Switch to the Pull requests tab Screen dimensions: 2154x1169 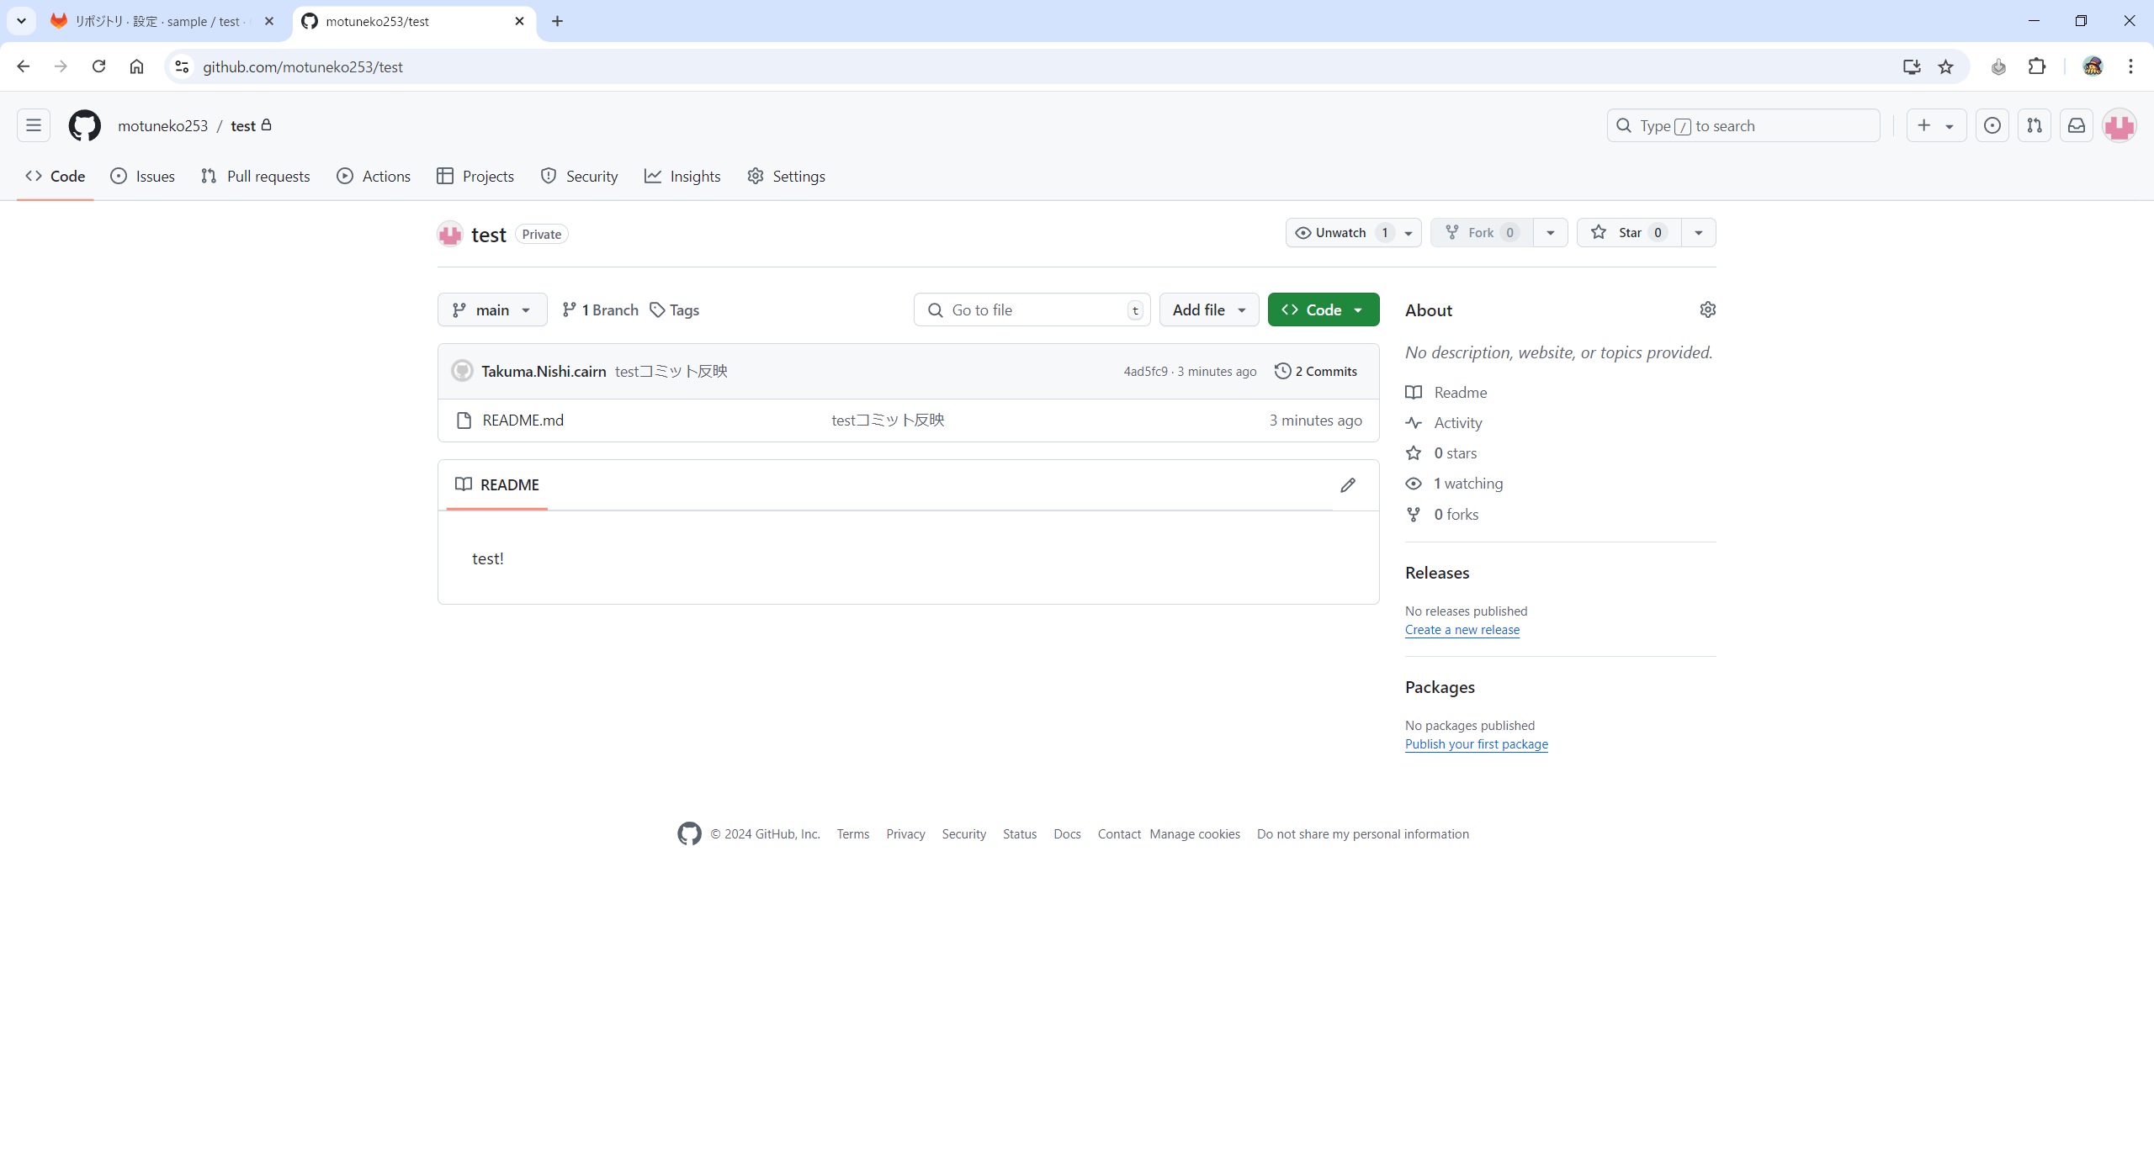255,176
